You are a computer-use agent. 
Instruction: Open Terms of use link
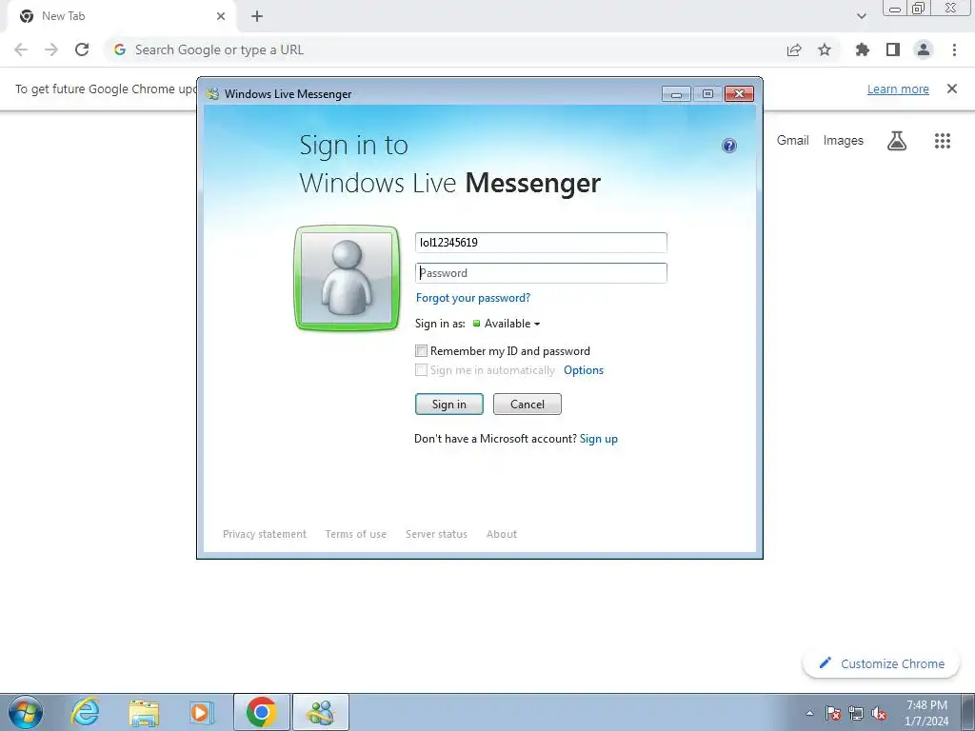[356, 534]
